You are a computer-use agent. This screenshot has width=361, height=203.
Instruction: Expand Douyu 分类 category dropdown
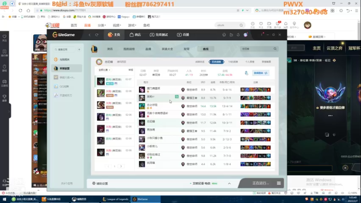pos(102,25)
